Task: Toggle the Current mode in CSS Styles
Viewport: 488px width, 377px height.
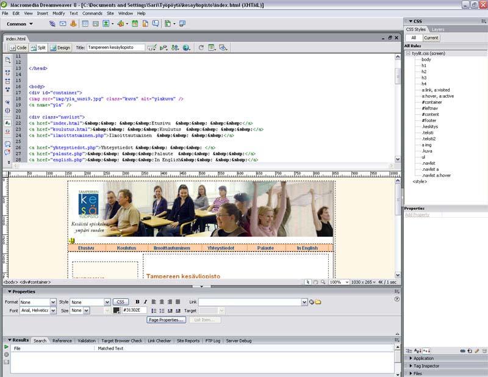Action: (x=431, y=38)
